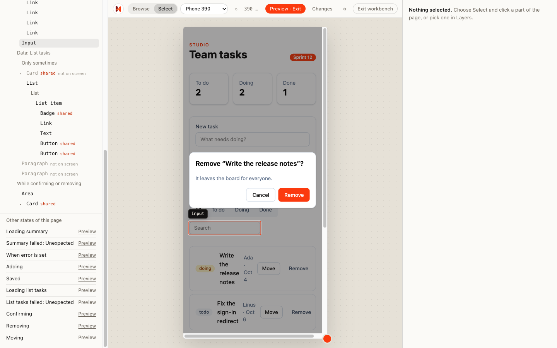This screenshot has width=557, height=348.
Task: Click the To do summary card
Action: tap(209, 89)
